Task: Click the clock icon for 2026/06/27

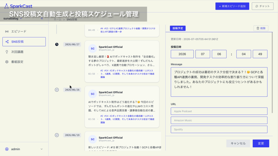Action: [57, 44]
